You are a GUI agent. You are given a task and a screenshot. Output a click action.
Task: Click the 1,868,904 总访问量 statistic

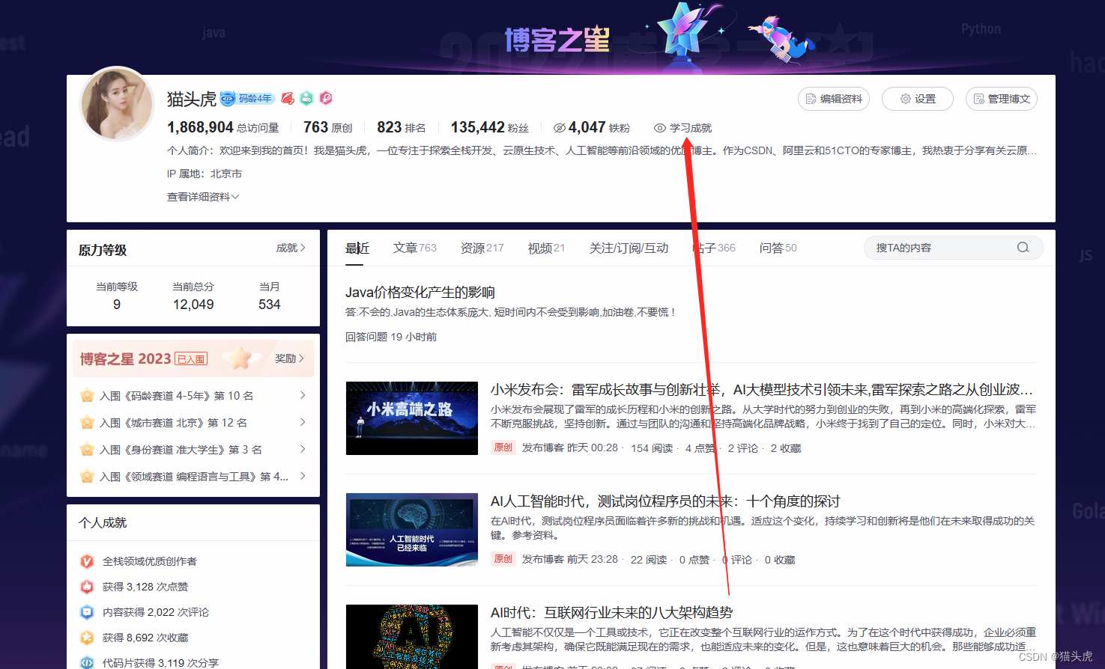click(222, 127)
